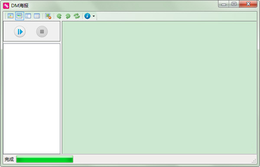
Task: Click the green two-arrow refresh icon
Action: (77, 16)
